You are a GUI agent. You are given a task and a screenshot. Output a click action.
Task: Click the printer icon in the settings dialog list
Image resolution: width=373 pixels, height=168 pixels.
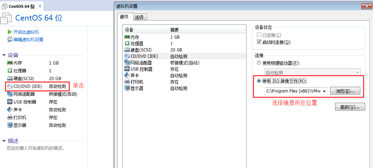pyautogui.click(x=127, y=82)
